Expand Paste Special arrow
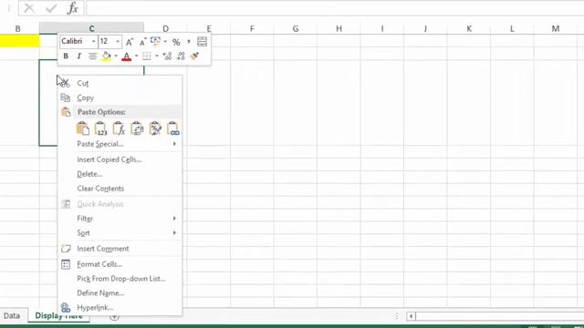This screenshot has height=328, width=584. [x=174, y=144]
